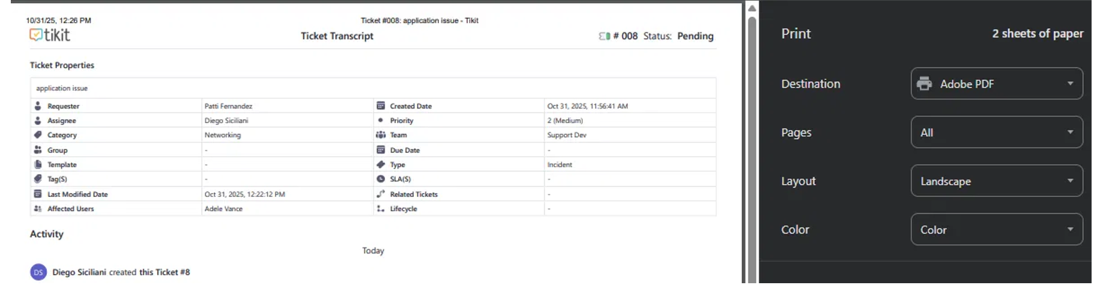Click the SLA(S) clock icon

[381, 179]
